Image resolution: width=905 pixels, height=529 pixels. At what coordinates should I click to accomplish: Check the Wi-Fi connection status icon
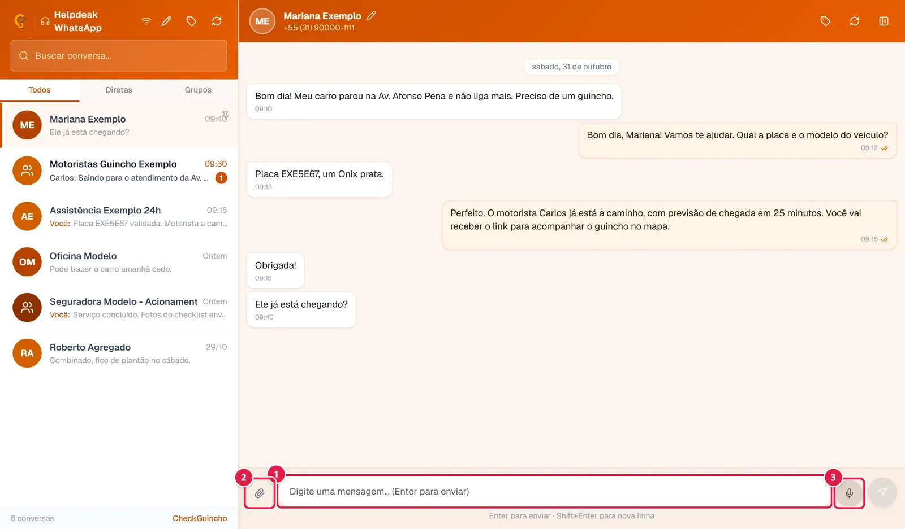click(146, 21)
